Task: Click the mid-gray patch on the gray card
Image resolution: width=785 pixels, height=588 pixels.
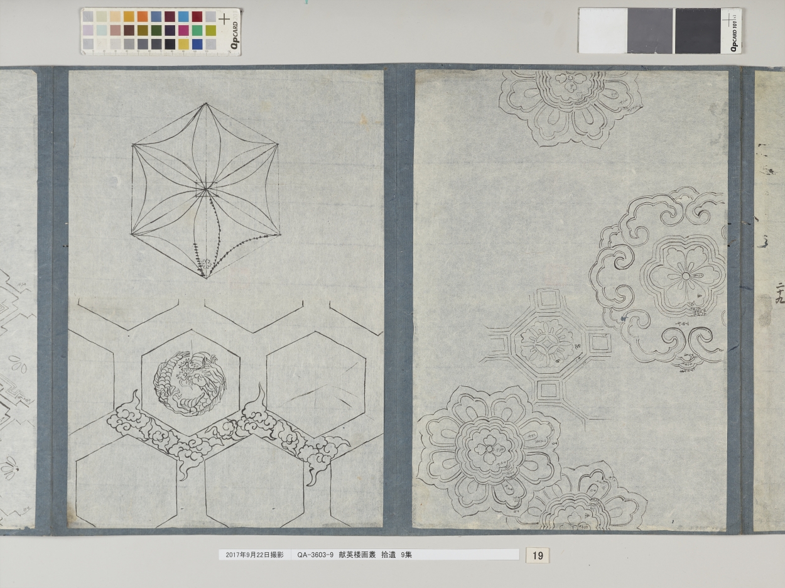Action: [x=650, y=31]
